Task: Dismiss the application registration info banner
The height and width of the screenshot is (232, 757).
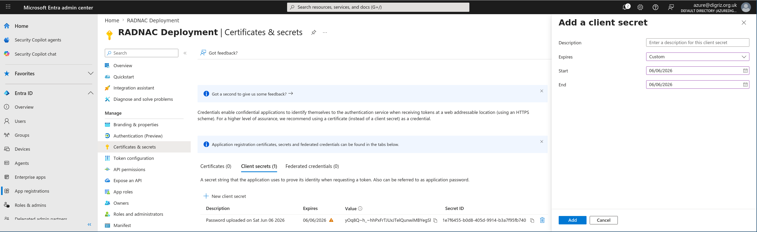Action: pyautogui.click(x=542, y=141)
